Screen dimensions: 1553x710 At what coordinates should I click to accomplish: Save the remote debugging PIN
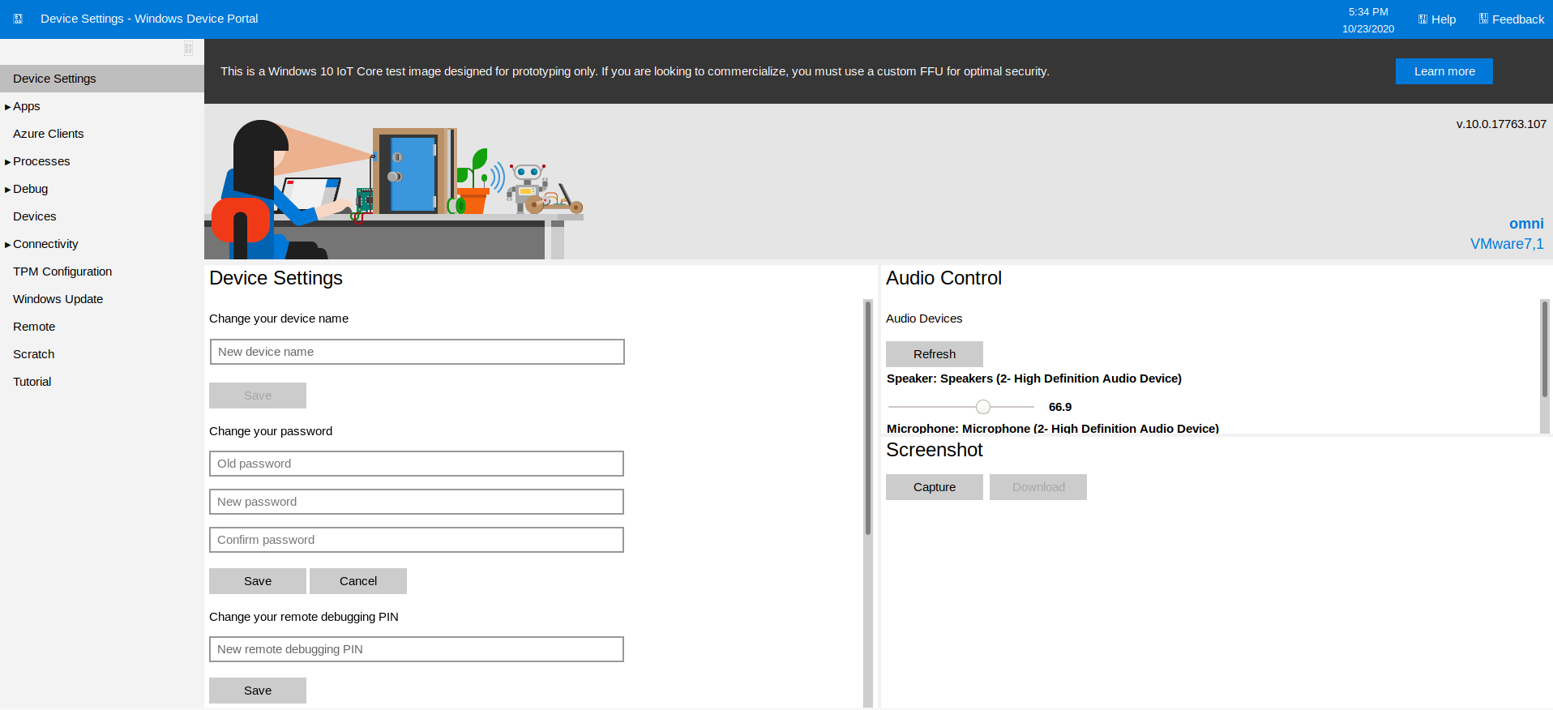[x=257, y=691]
